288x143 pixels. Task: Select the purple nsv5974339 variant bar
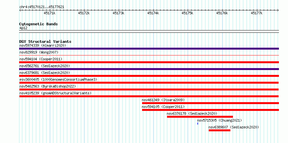tap(149, 49)
